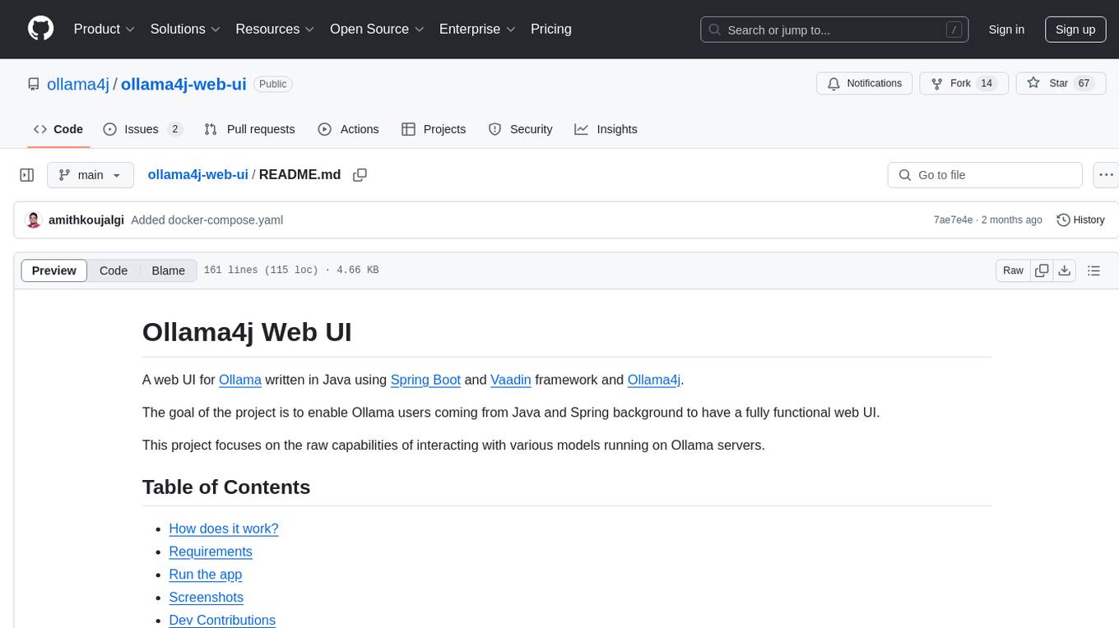Open the more file actions menu
The image size is (1119, 628).
[x=1106, y=175]
